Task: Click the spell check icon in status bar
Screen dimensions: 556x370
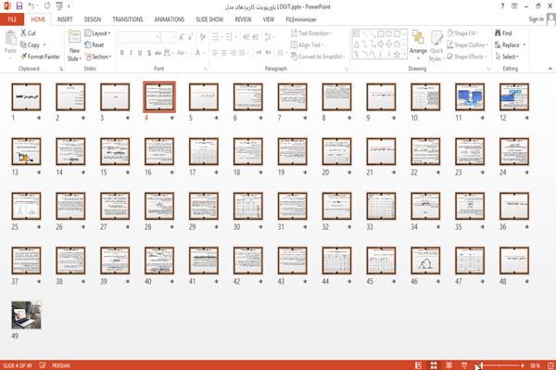Action: (x=43, y=365)
